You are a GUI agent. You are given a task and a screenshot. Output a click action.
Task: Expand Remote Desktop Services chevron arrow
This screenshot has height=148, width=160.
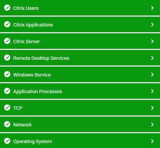[152, 58]
